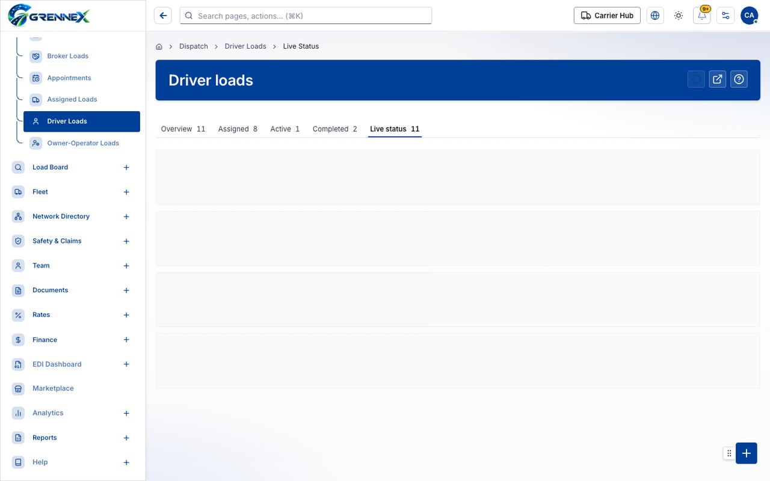The height and width of the screenshot is (481, 770).
Task: Switch to the Completed tab
Action: (335, 129)
